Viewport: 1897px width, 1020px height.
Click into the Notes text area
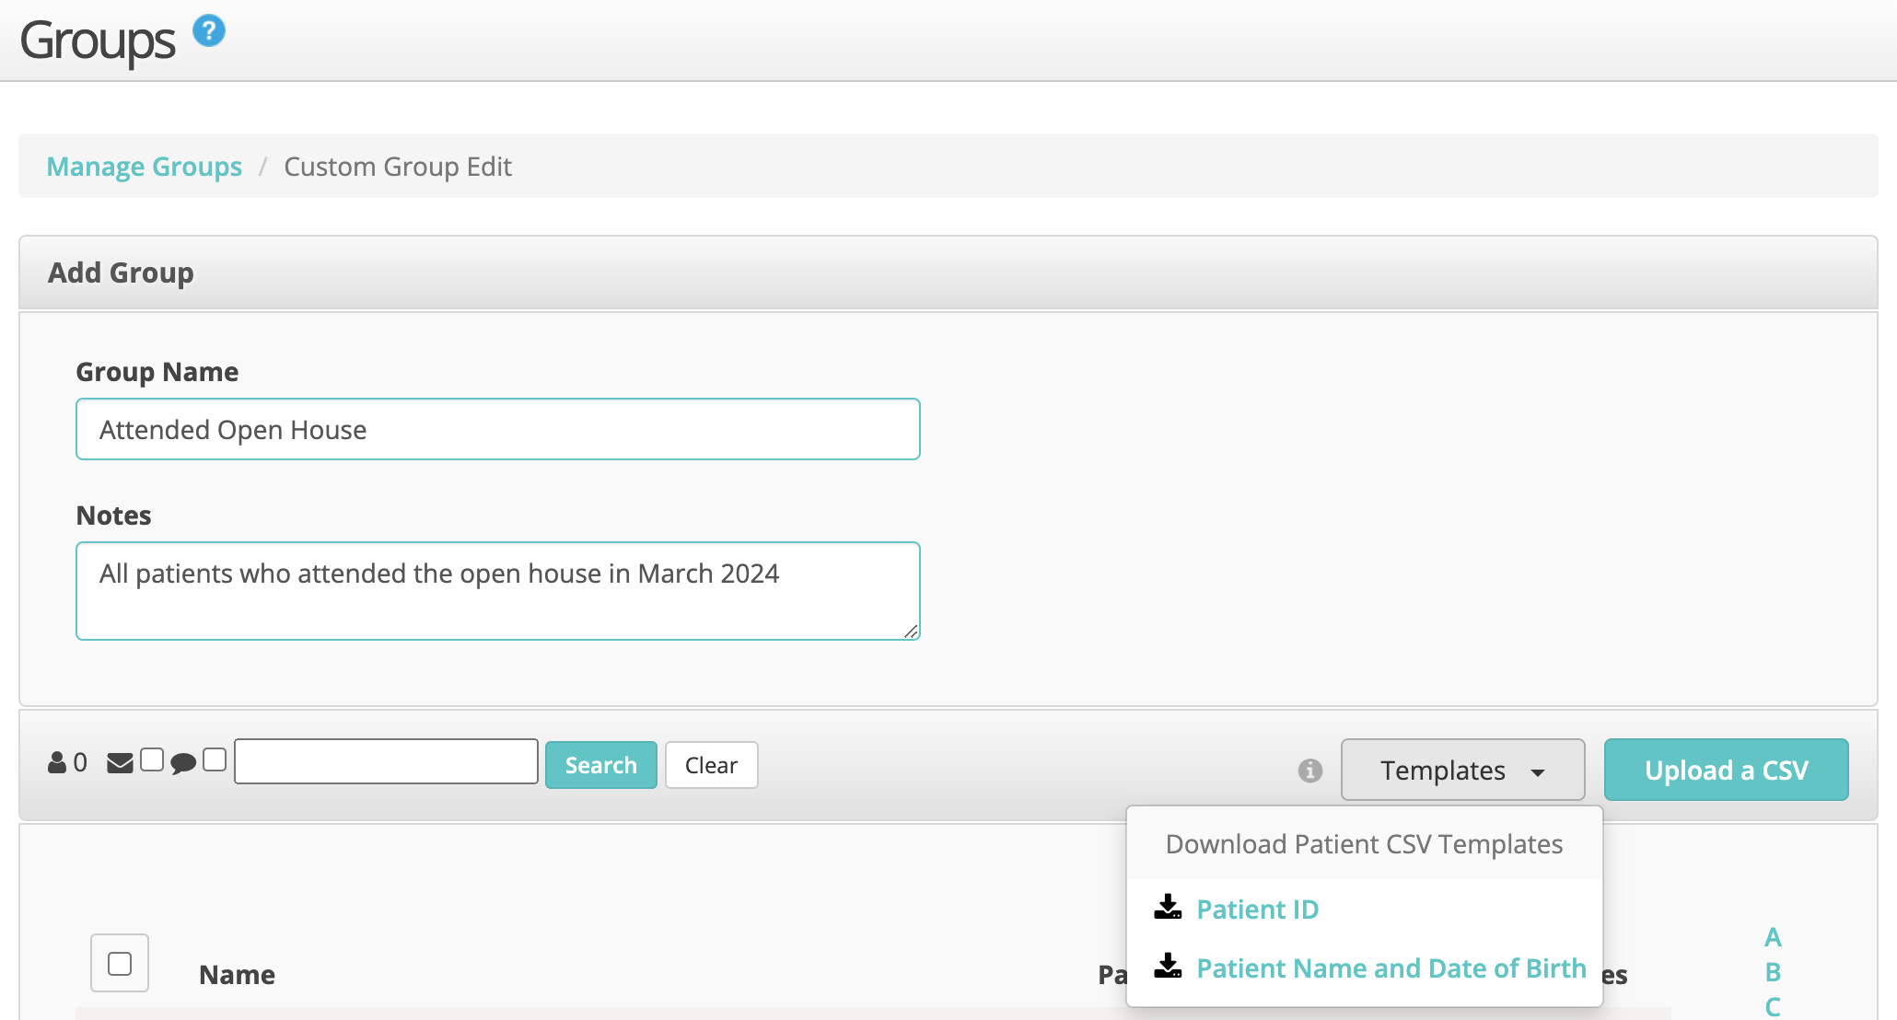[498, 591]
